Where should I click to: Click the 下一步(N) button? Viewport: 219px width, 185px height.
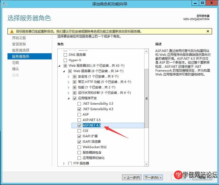tap(153, 177)
